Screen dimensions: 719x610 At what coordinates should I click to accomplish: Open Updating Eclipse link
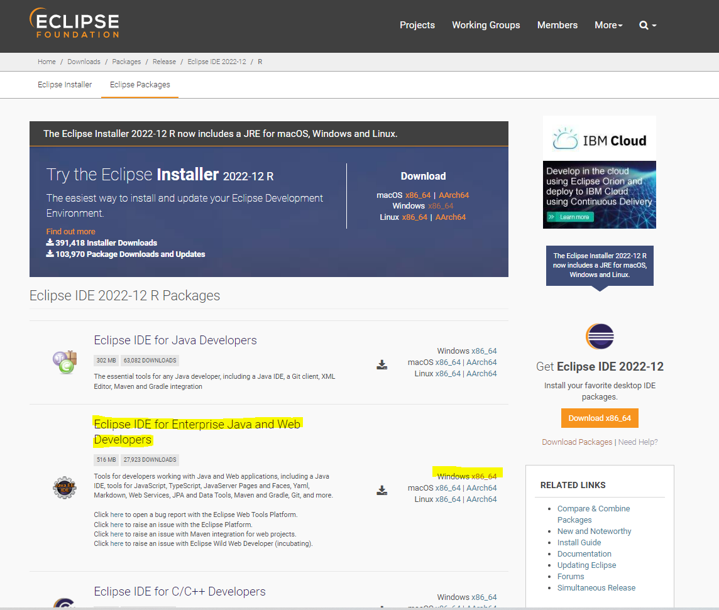pyautogui.click(x=586, y=565)
